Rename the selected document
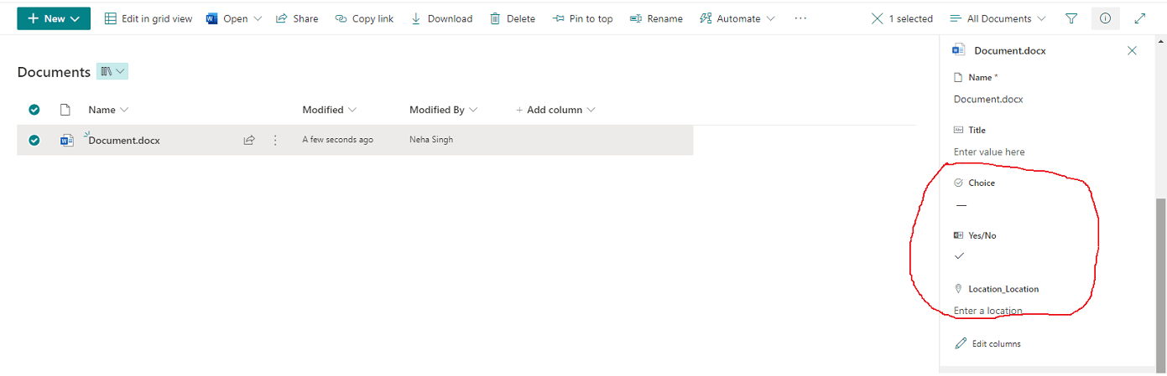The image size is (1167, 376). pos(656,18)
